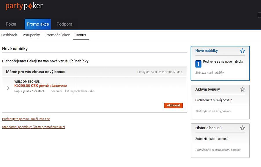
Task: Click the star icon in Historie bonusů panel
Action: (x=242, y=128)
